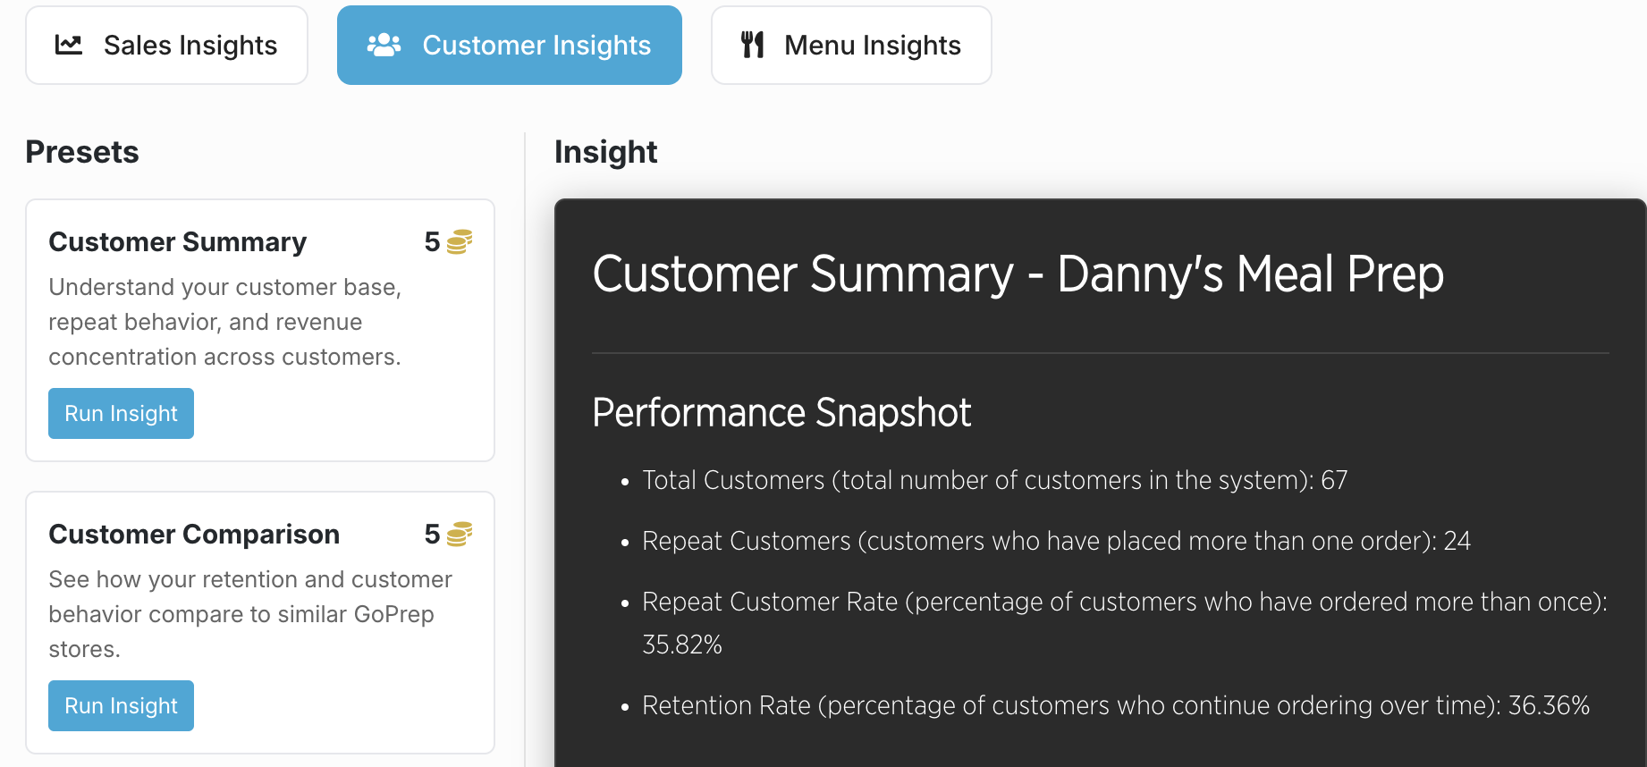This screenshot has height=767, width=1647.
Task: Click the Customer Comparison description text
Action: tap(250, 614)
